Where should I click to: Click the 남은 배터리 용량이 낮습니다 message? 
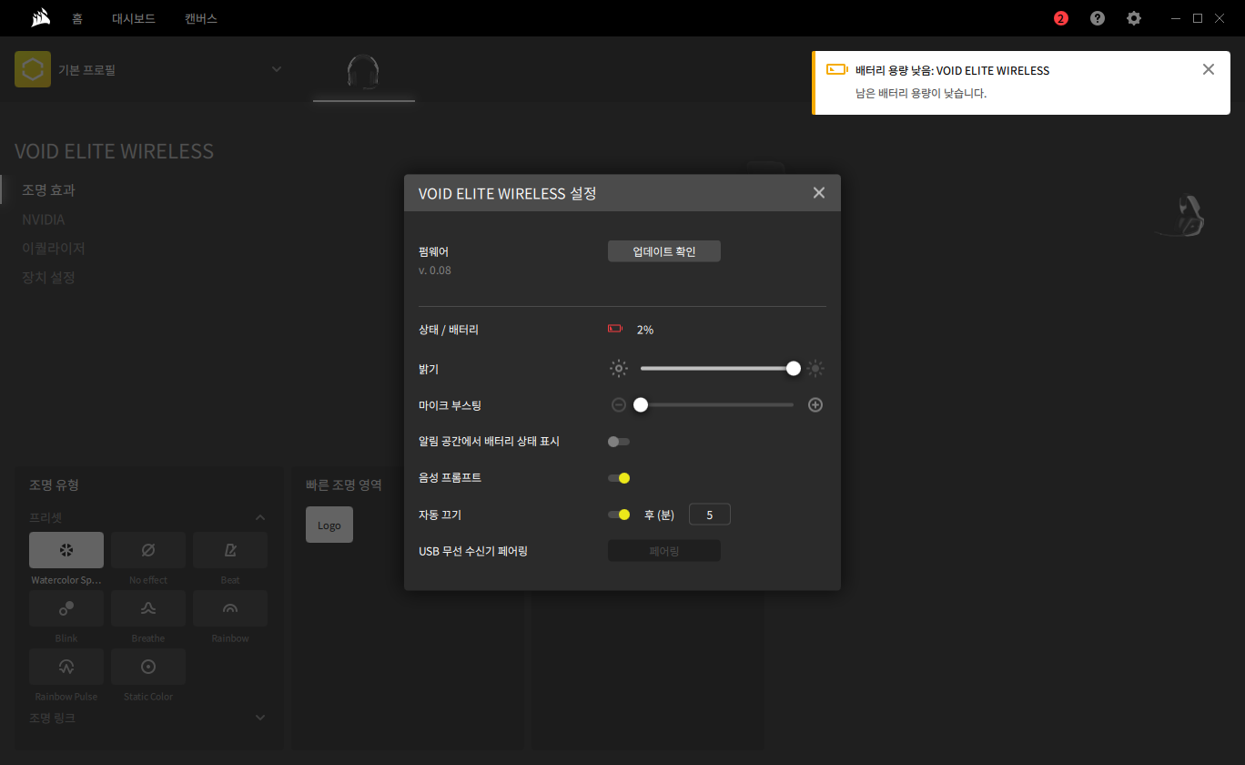point(921,93)
